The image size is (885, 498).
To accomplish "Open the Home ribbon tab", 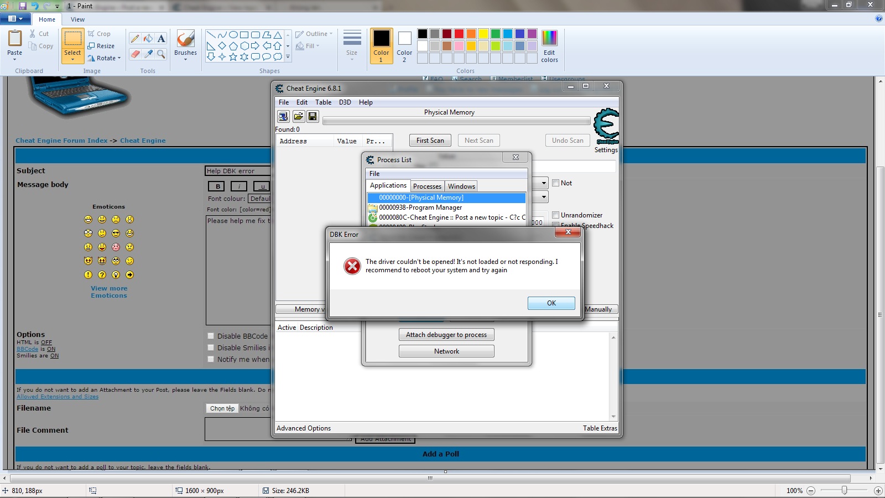I will pos(47,19).
